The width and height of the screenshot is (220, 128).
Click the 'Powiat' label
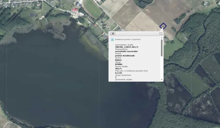coord(118,54)
